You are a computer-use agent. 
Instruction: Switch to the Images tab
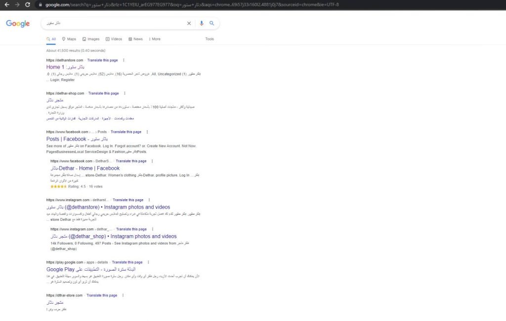91,39
